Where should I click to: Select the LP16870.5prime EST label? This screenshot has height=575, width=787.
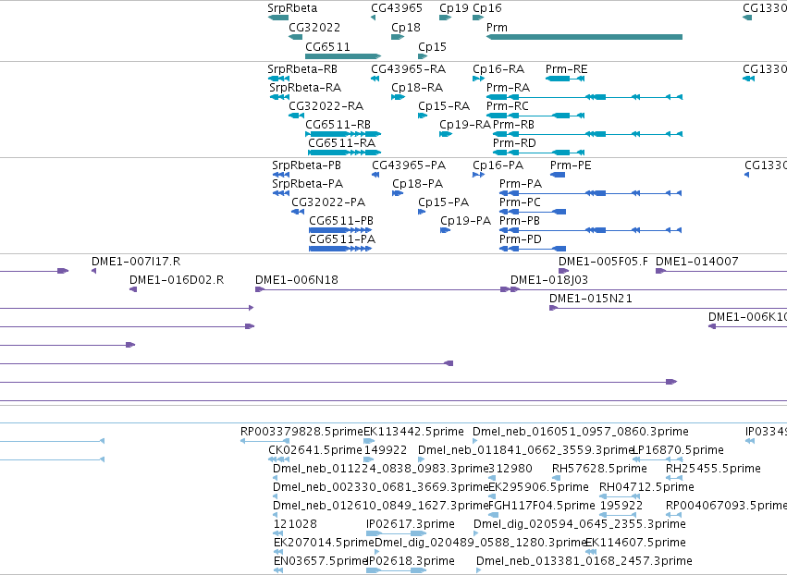coord(678,450)
